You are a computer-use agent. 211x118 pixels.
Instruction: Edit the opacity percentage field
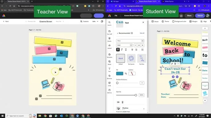point(141,95)
